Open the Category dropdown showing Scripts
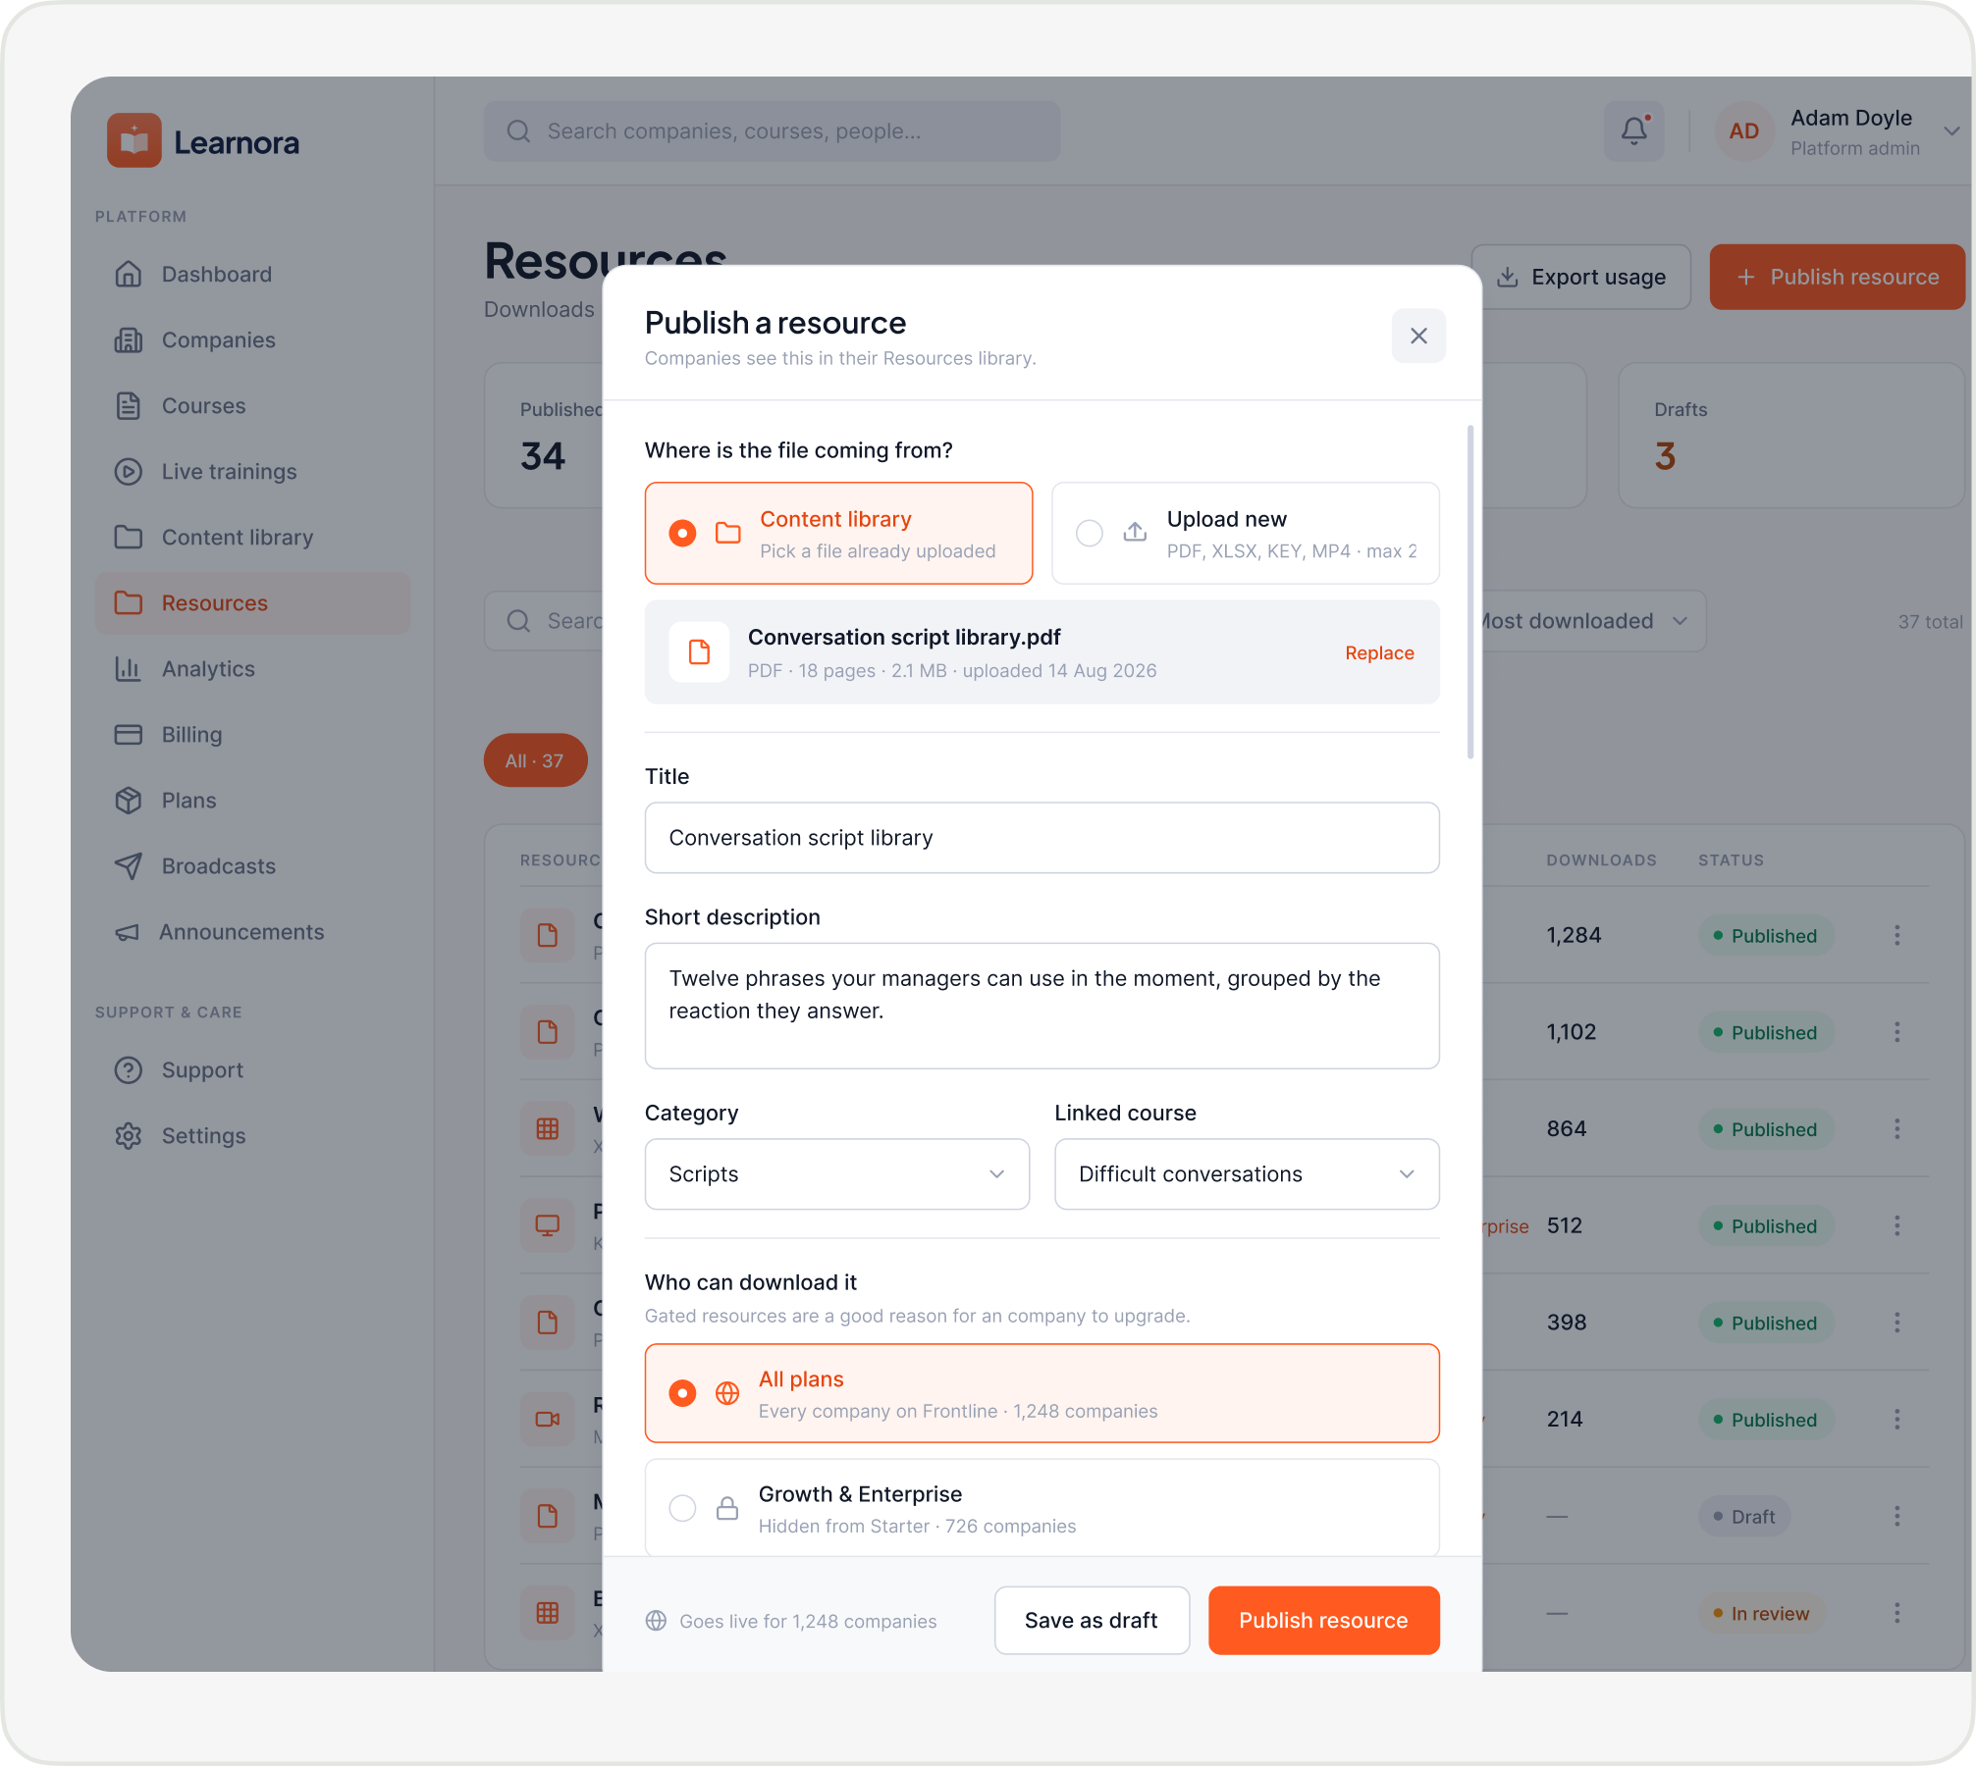1976x1766 pixels. 836,1173
